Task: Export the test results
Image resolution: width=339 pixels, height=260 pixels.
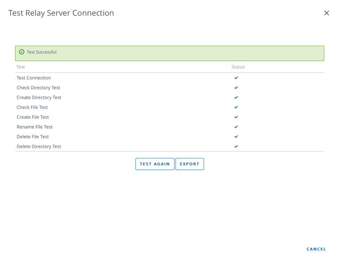Action: click(x=190, y=164)
